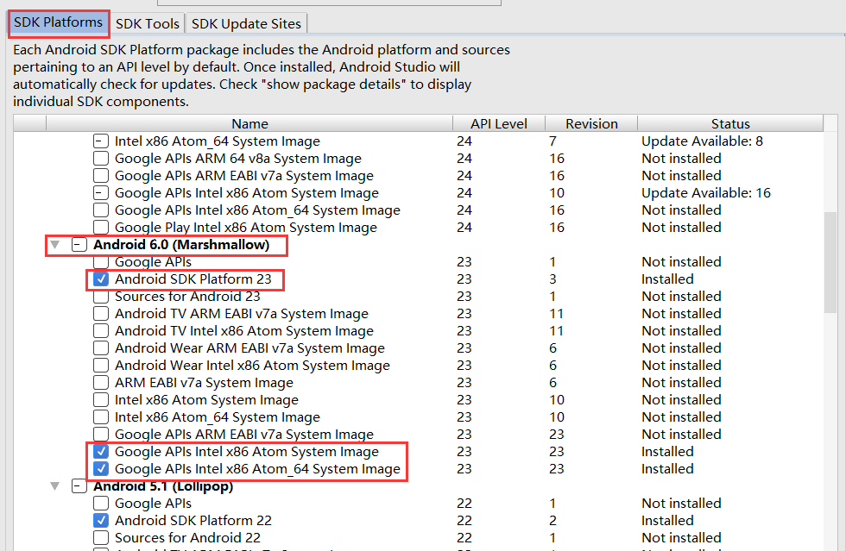846x551 pixels.
Task: Uncheck Google APIs Intel x86 Atom System Image API 23
Action: (101, 452)
